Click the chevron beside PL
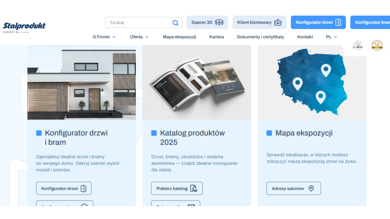 coord(335,37)
